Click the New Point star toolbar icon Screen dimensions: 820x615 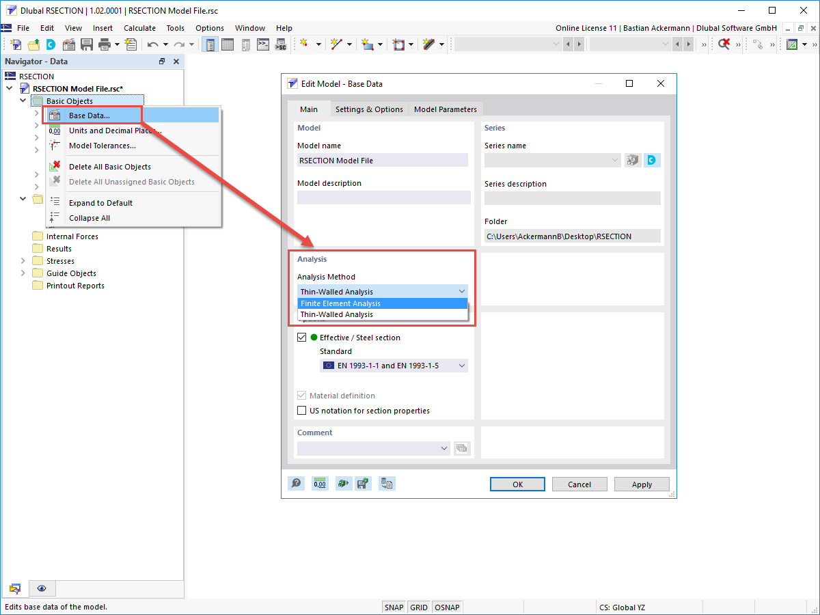[305, 44]
